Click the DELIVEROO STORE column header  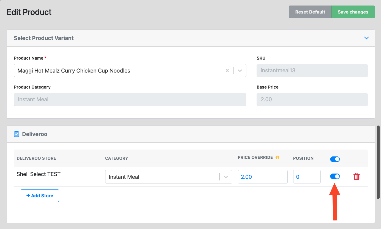[x=36, y=158]
